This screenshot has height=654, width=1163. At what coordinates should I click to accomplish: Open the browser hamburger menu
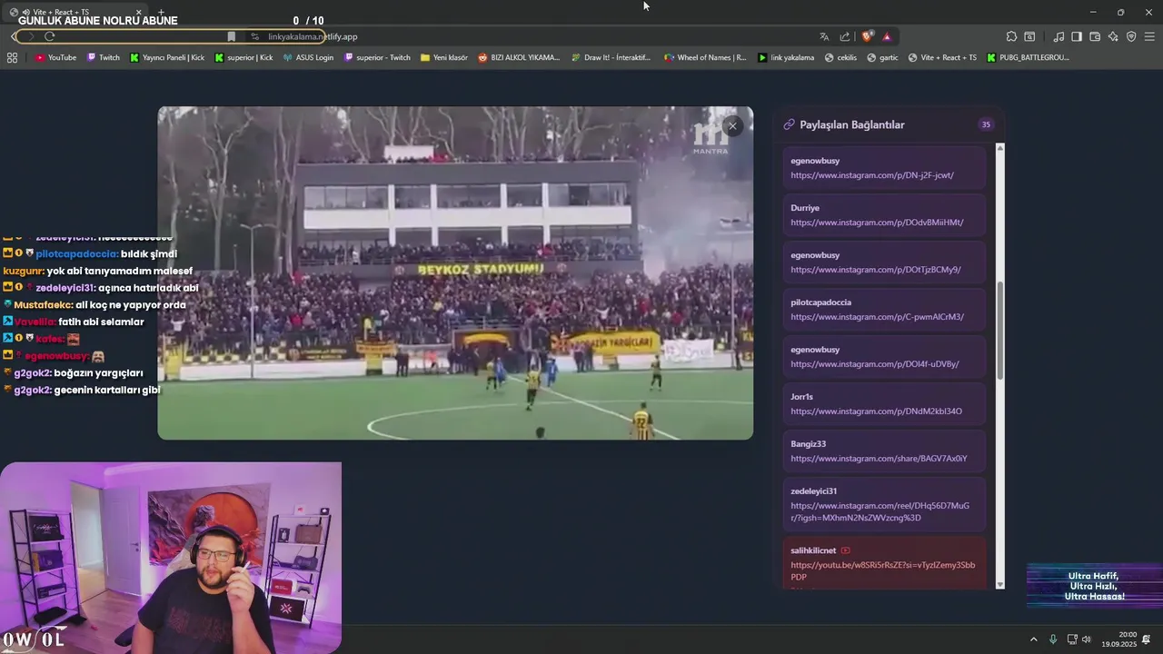pyautogui.click(x=1149, y=36)
